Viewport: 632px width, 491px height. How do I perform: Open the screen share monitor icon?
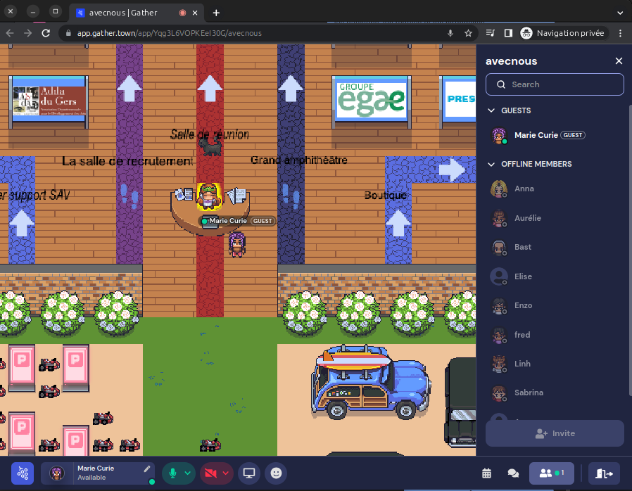pos(248,473)
